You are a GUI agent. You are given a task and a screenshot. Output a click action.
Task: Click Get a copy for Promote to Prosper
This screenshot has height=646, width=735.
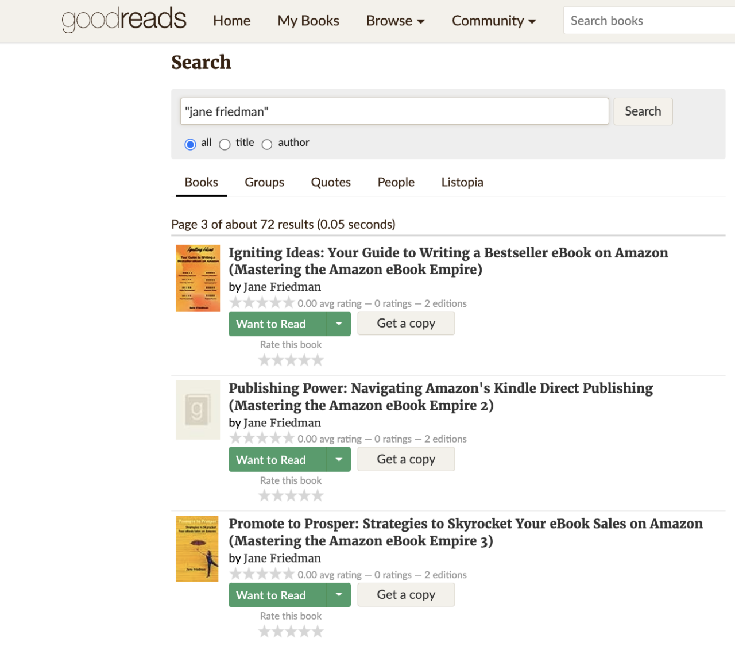tap(406, 594)
